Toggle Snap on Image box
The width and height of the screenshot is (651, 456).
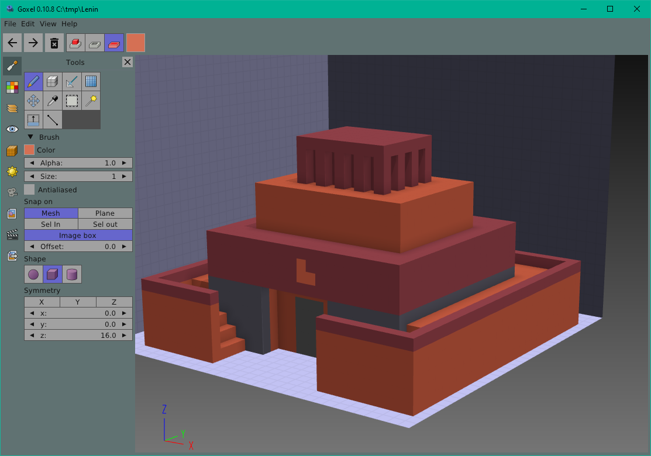[x=78, y=235]
